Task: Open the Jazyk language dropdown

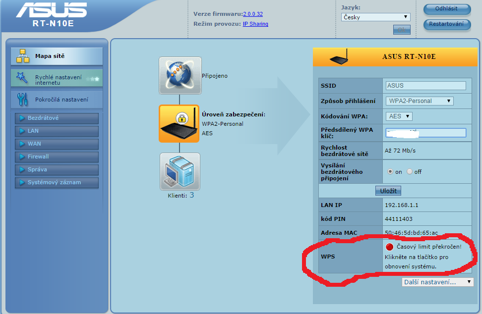Action: tap(376, 17)
